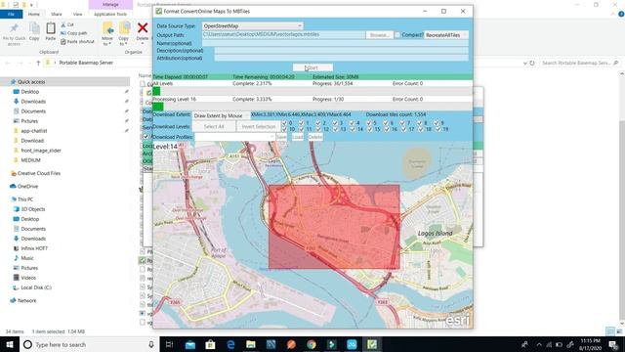Click the Name(optional) text field
625x352 pixels.
coord(335,43)
